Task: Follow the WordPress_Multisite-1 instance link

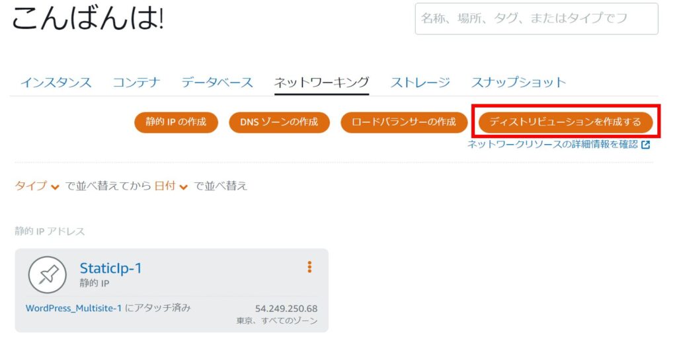Action: (73, 308)
